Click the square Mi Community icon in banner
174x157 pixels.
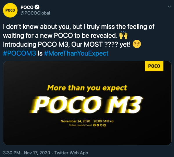[105, 125]
